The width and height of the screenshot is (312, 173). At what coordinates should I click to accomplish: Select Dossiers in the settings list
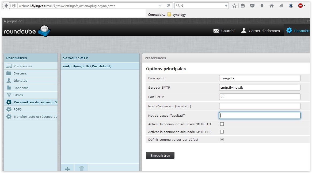tap(31, 73)
